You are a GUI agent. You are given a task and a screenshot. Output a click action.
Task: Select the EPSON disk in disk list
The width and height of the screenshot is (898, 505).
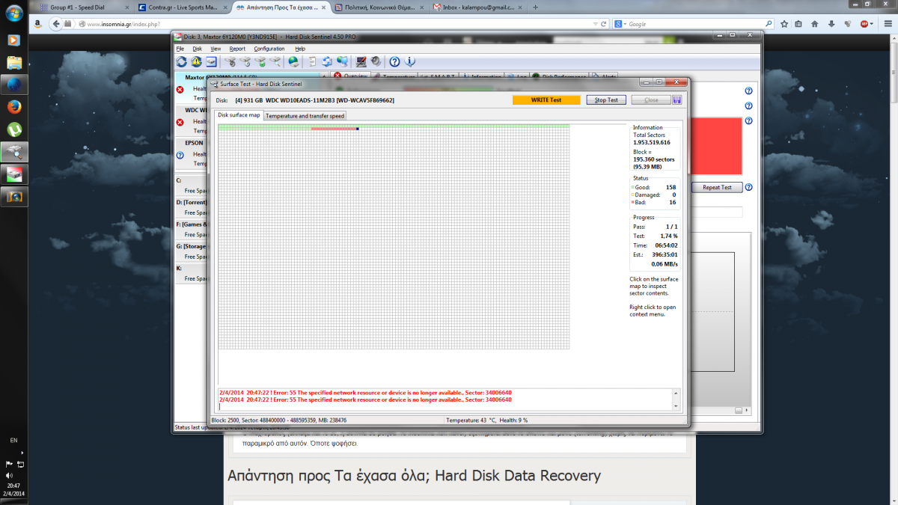pos(191,152)
